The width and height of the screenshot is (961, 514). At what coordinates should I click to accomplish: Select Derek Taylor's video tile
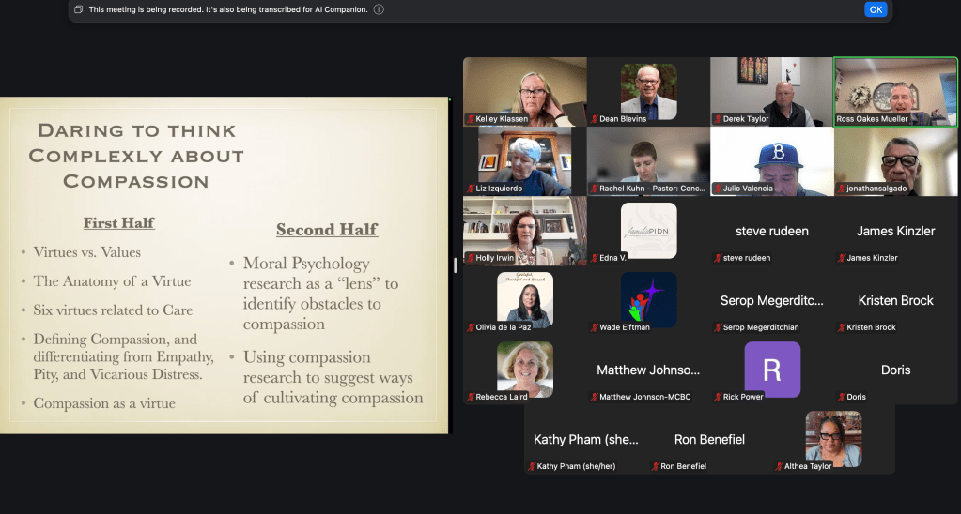click(772, 91)
